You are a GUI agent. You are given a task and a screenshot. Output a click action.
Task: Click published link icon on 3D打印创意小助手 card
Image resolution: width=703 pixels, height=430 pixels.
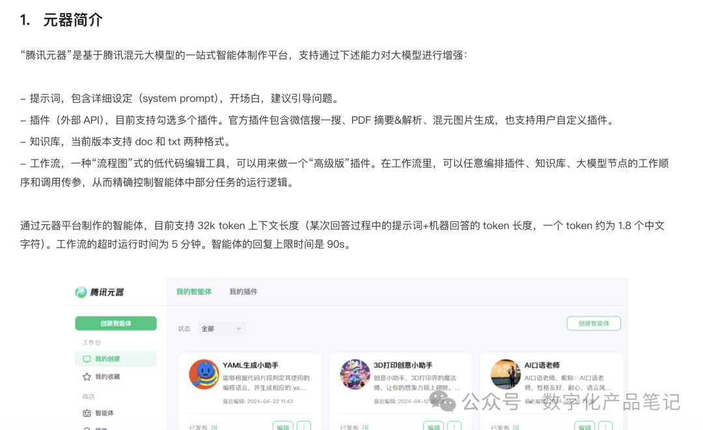click(365, 427)
